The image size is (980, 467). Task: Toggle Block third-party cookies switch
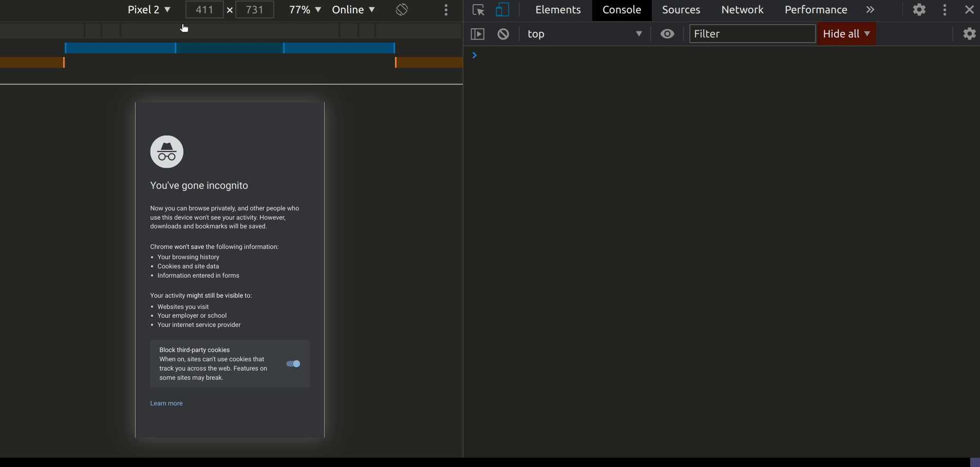click(x=293, y=364)
